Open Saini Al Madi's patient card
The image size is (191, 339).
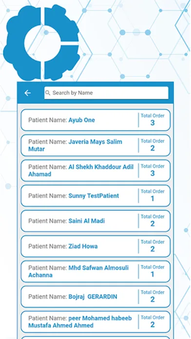point(95,221)
